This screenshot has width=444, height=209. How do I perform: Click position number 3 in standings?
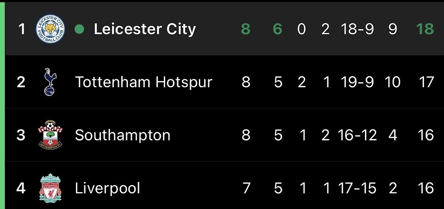click(21, 135)
